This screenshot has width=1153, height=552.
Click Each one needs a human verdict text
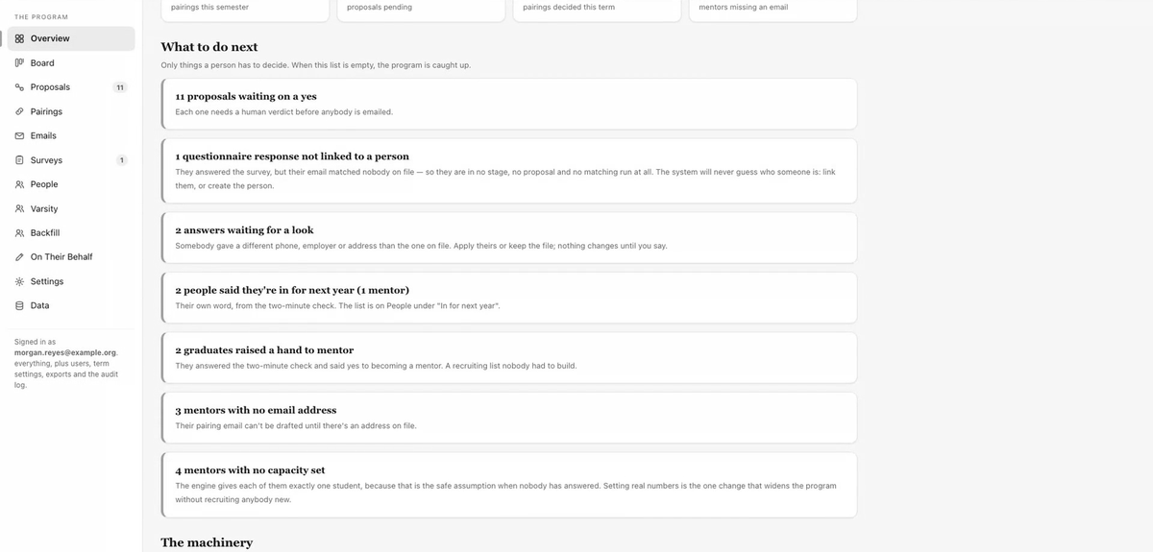[x=283, y=111]
